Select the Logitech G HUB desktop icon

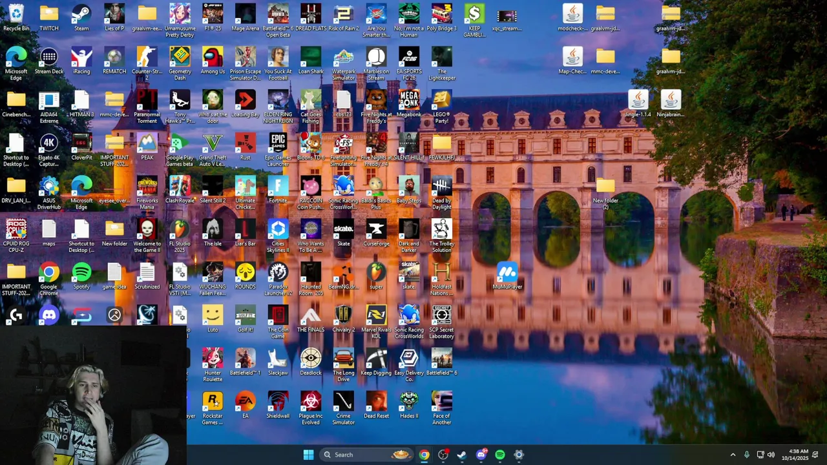click(x=16, y=315)
